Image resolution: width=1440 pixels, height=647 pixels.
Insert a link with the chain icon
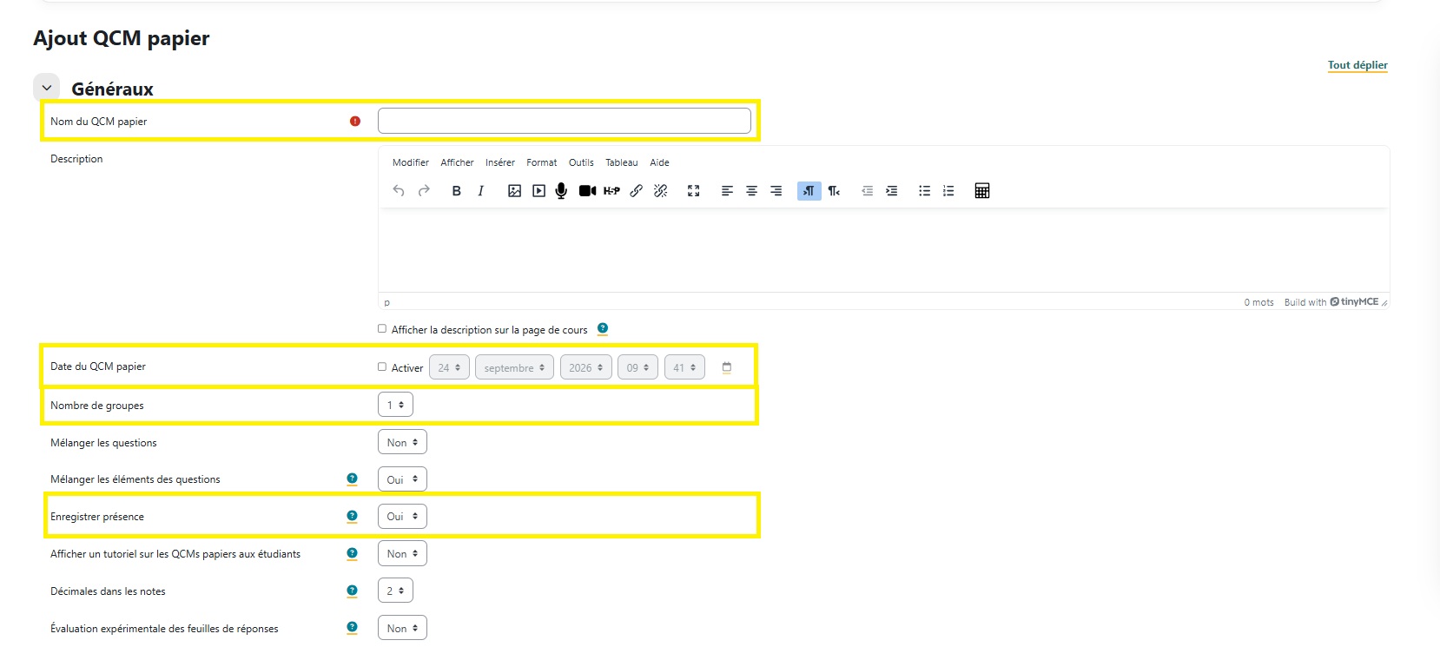point(636,191)
